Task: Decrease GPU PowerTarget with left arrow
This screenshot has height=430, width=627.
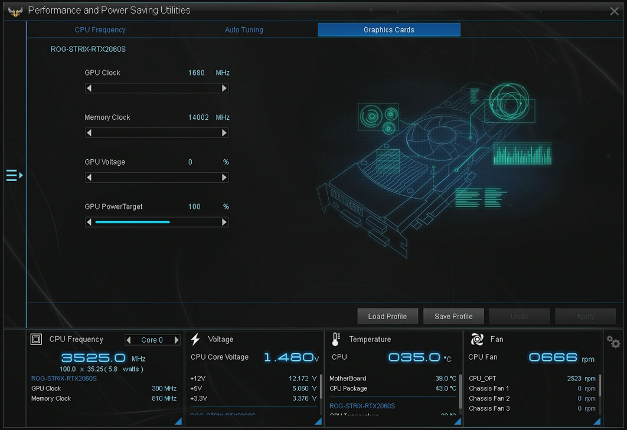Action: coord(89,222)
